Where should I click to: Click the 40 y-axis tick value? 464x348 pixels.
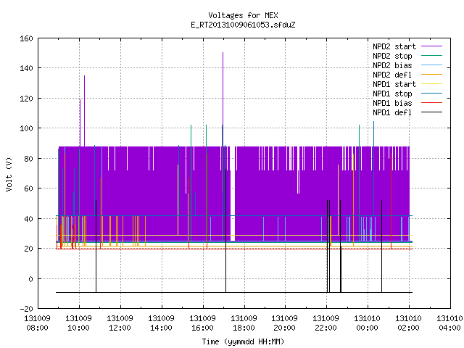pos(28,219)
